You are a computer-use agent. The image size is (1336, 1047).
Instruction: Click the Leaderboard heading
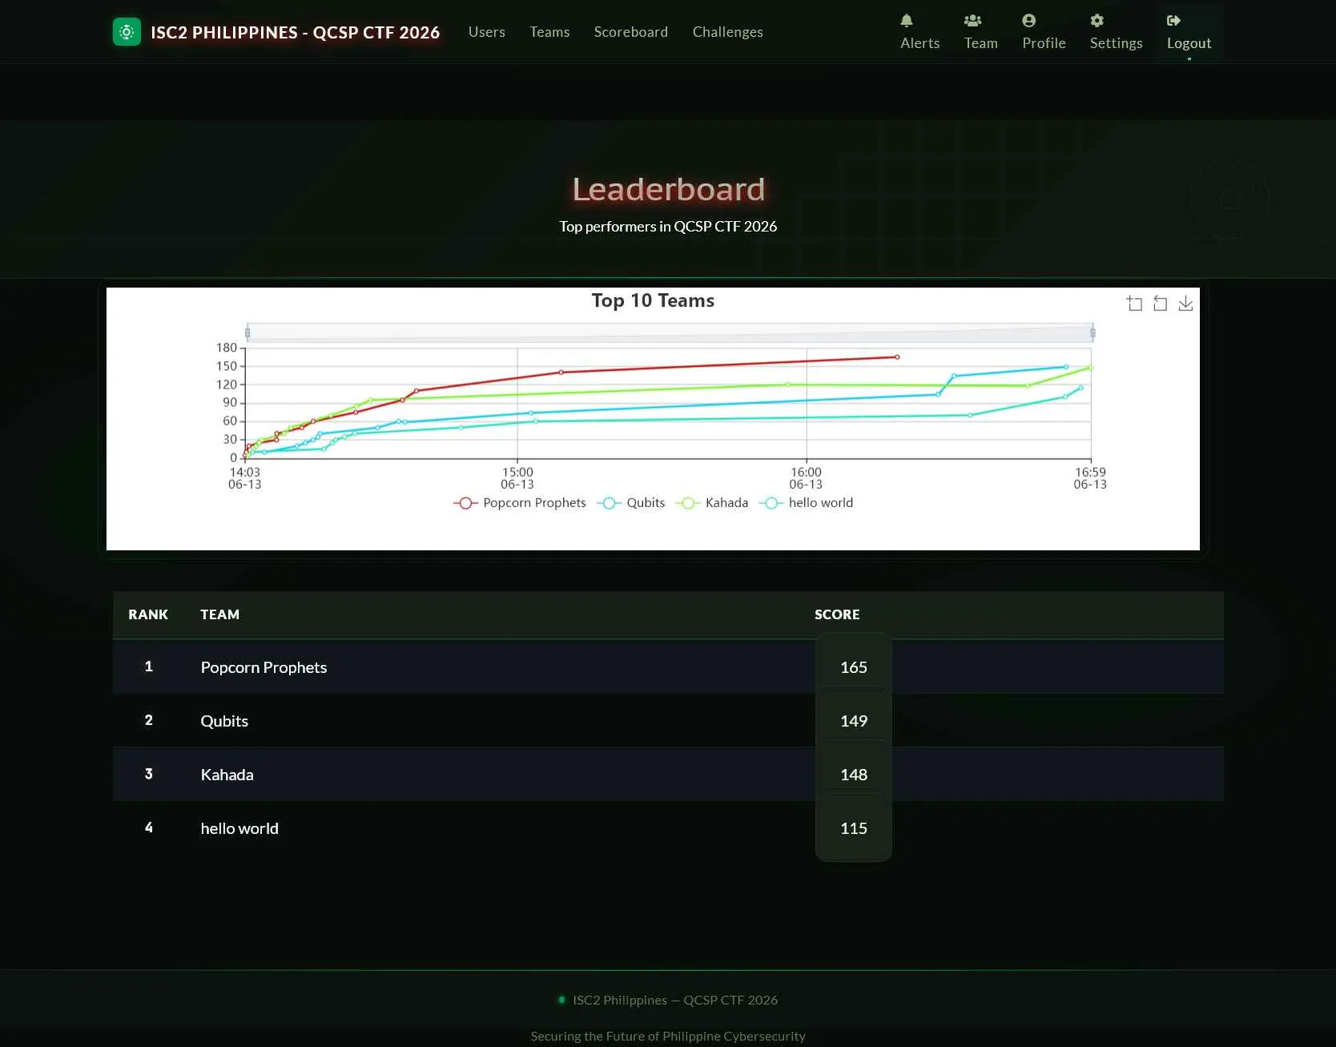click(669, 189)
